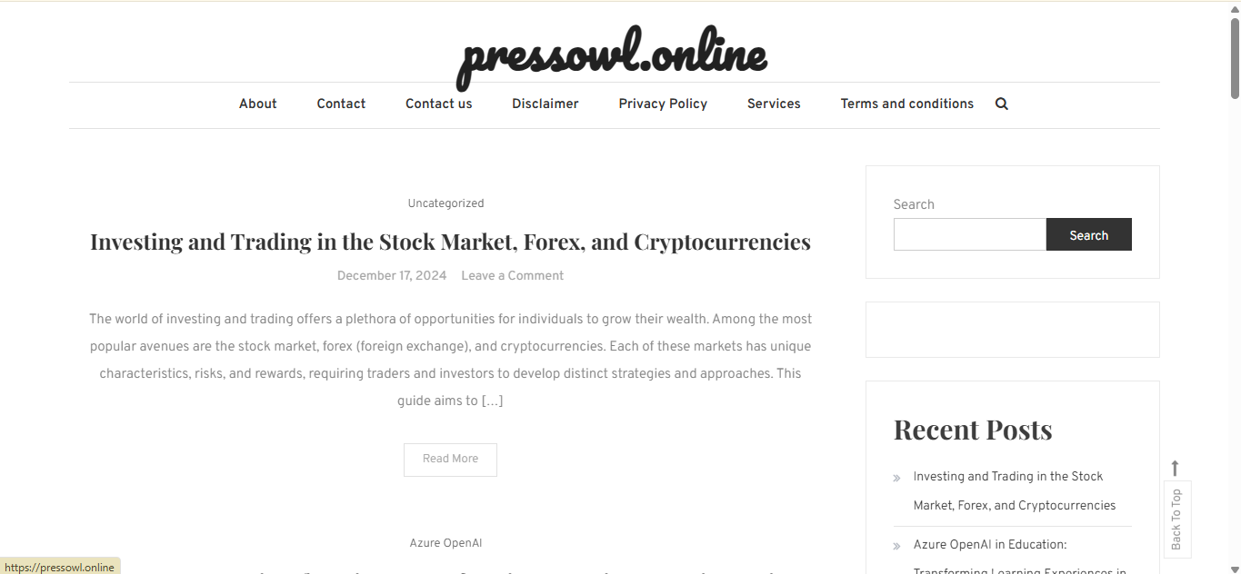
Task: Open Privacy Policy page
Action: click(663, 104)
